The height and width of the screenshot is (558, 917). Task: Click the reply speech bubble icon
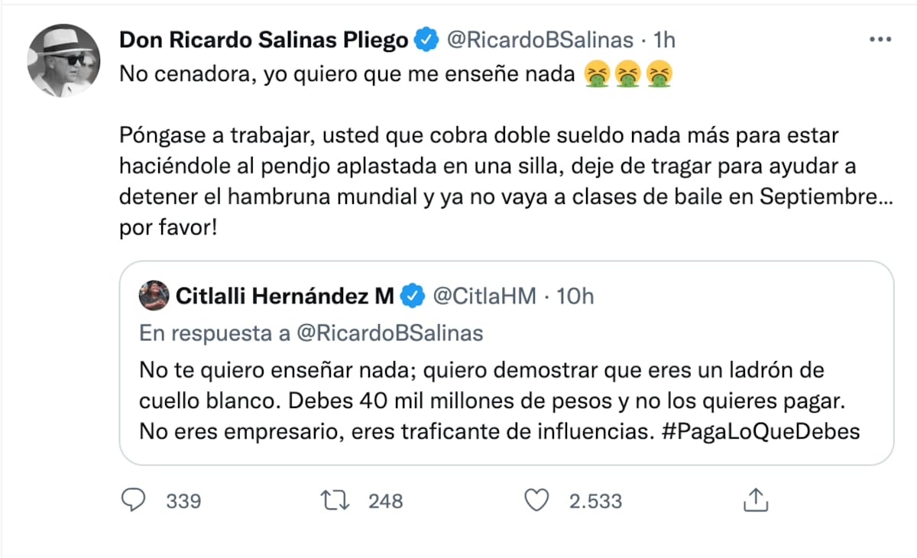[134, 500]
